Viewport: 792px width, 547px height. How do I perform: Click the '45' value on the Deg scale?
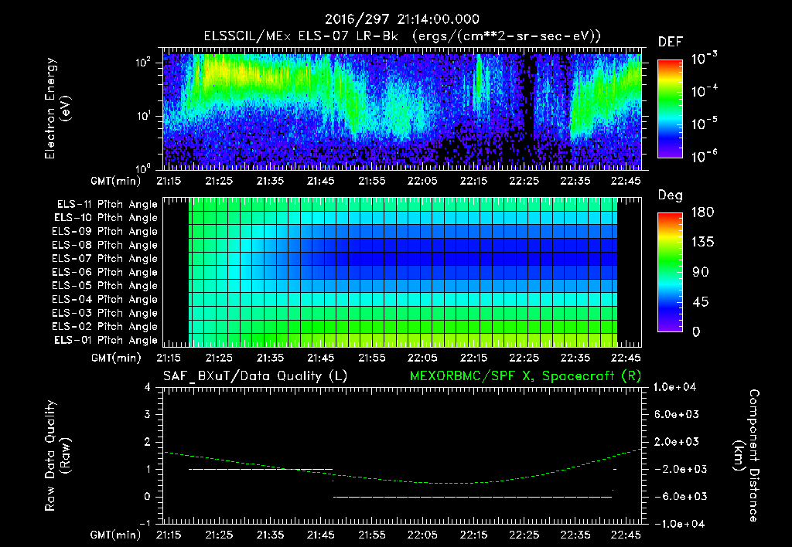701,302
